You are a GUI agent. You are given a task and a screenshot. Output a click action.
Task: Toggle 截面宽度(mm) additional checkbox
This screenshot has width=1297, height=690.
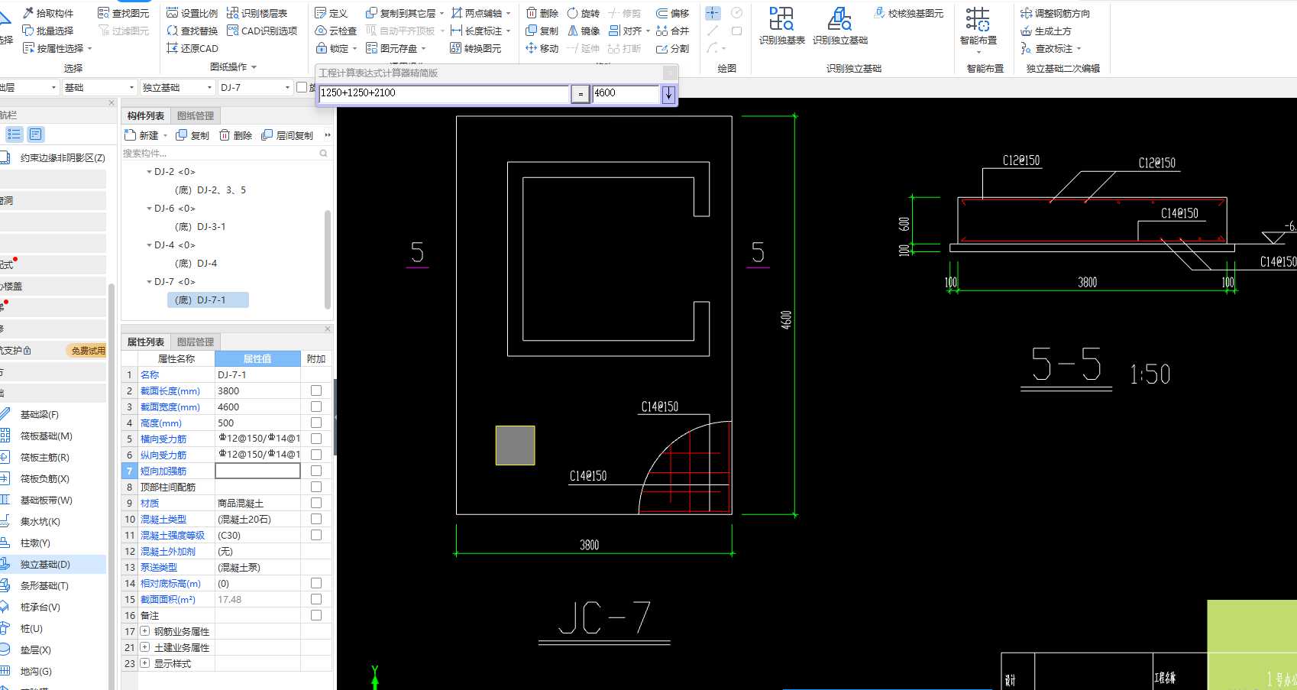click(316, 407)
